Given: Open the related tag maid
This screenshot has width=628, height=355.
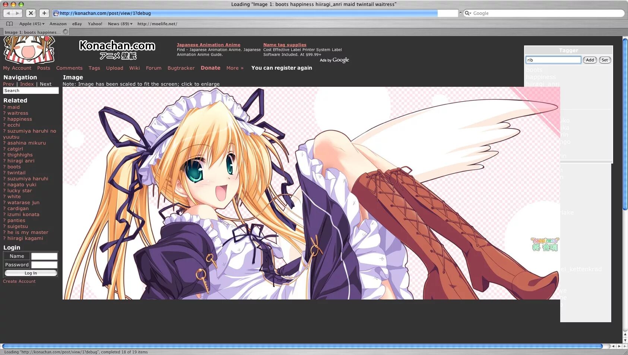Looking at the screenshot, I should point(13,107).
